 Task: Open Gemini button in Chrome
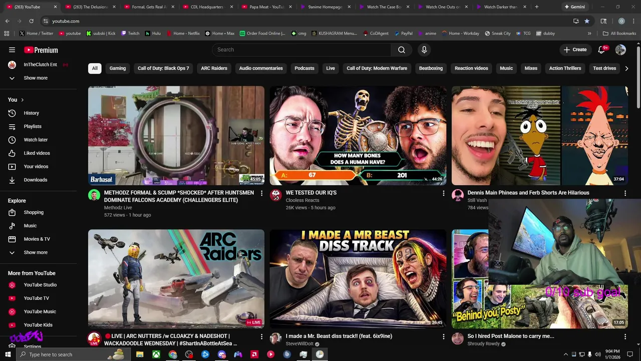pyautogui.click(x=574, y=7)
